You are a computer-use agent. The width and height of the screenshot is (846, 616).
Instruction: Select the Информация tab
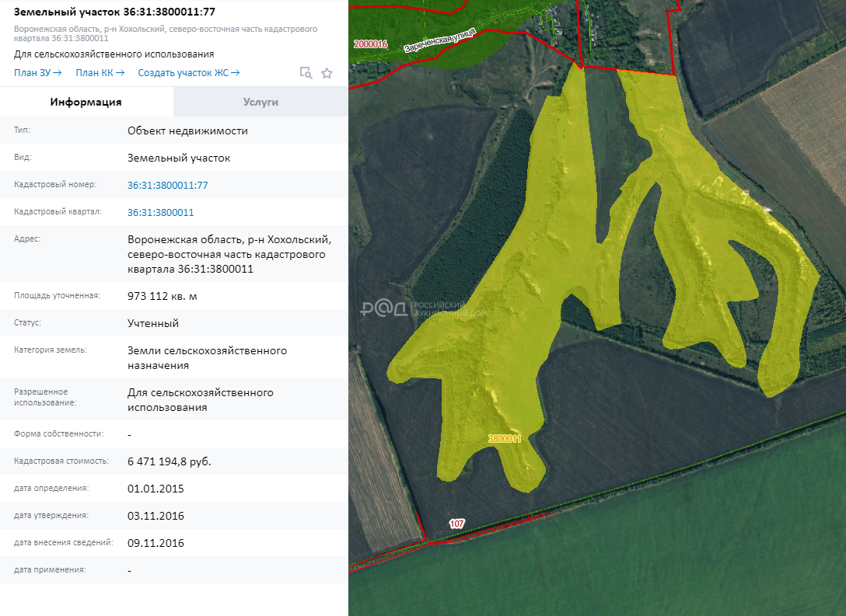pos(86,102)
